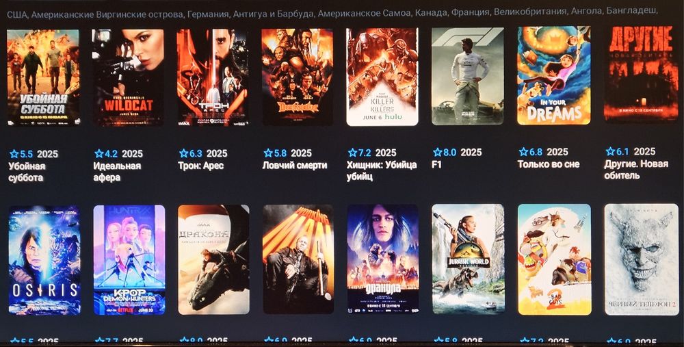Open the Дракула movie poster
The image size is (684, 347).
click(383, 259)
